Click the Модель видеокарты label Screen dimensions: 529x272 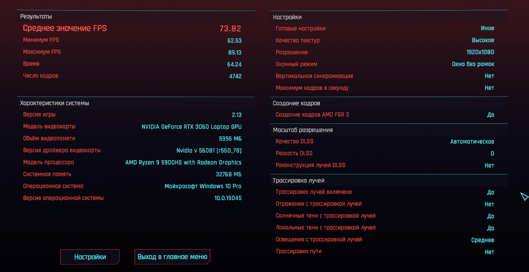[49, 126]
